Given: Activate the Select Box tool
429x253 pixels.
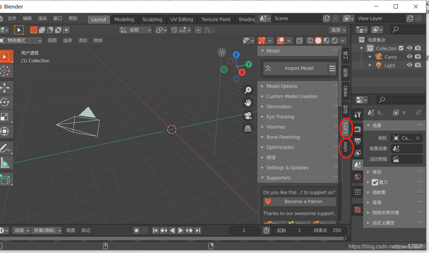Looking at the screenshot, I should [5, 56].
